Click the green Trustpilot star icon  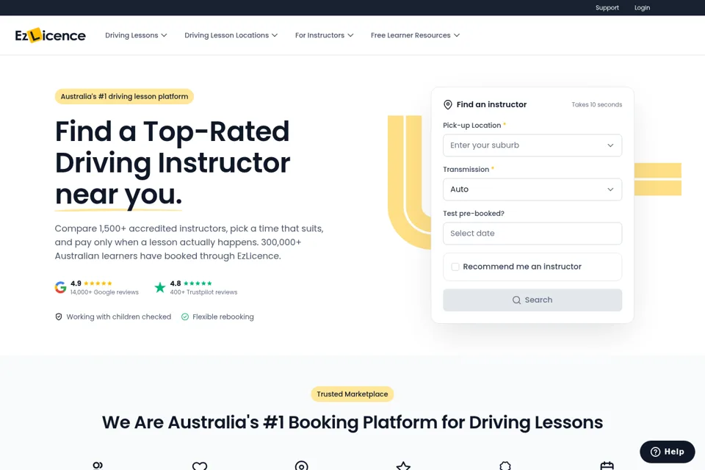(x=160, y=287)
